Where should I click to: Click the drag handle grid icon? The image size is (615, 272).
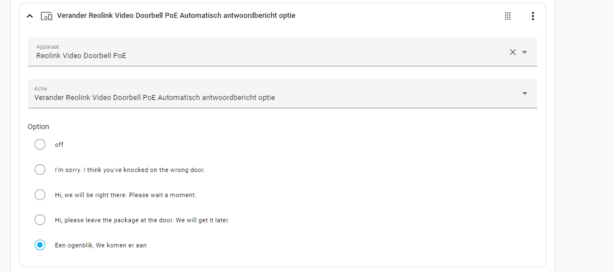coord(508,16)
